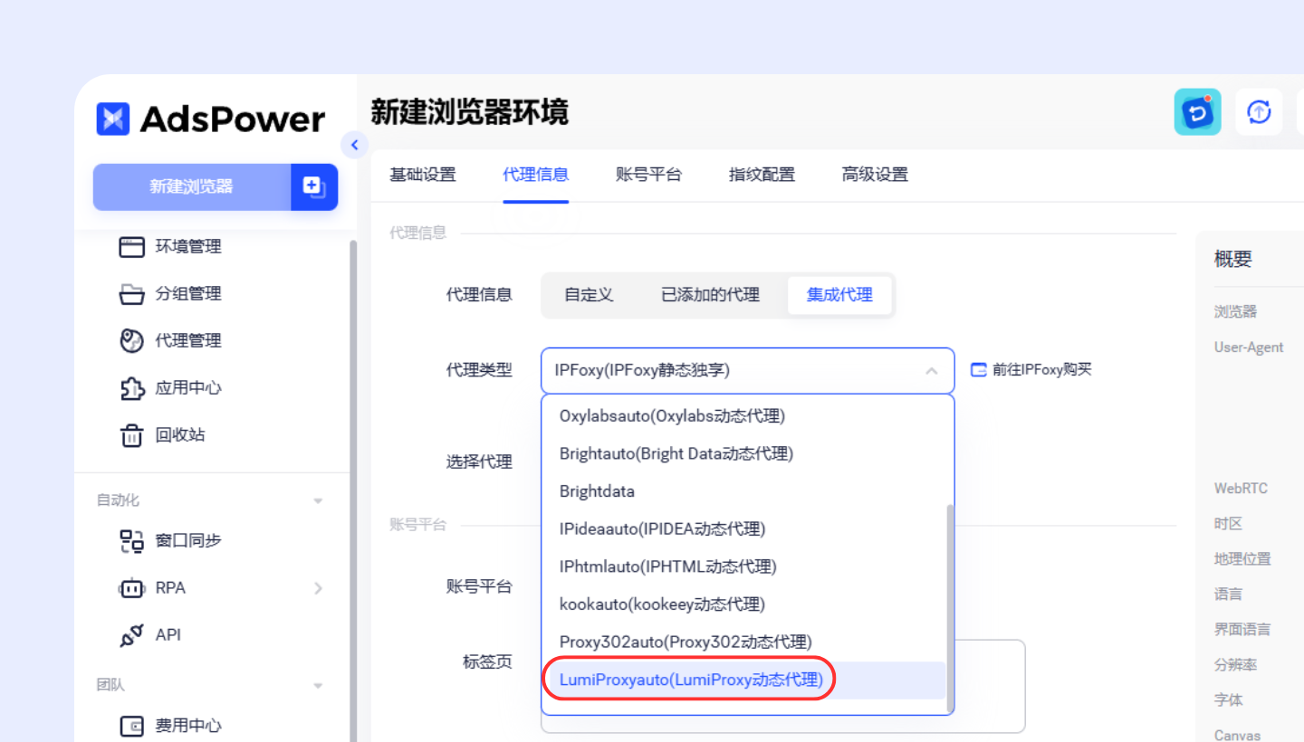Viewport: 1304px width, 742px height.
Task: Click the WebRTC label in 概要
Action: [x=1241, y=489]
